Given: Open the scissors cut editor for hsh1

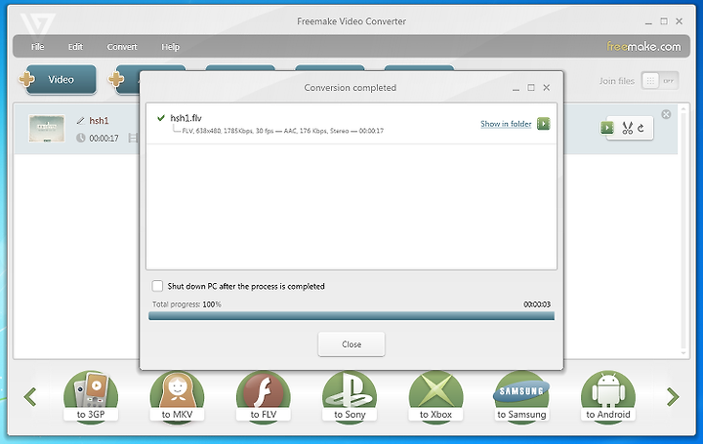Looking at the screenshot, I should (627, 128).
